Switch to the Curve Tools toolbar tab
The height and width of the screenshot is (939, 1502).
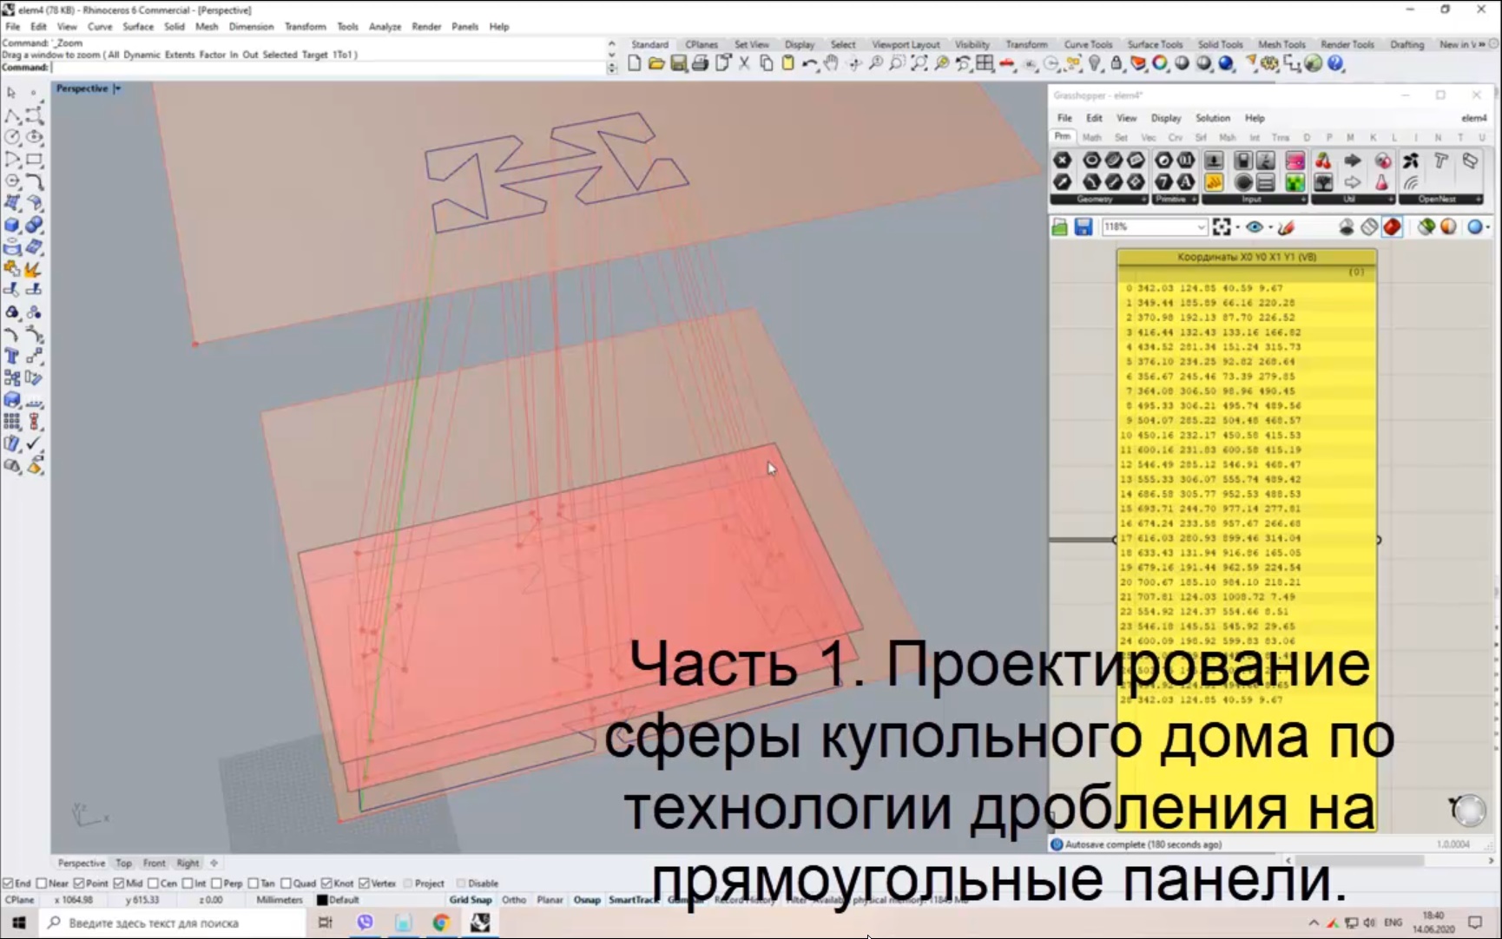click(1087, 44)
